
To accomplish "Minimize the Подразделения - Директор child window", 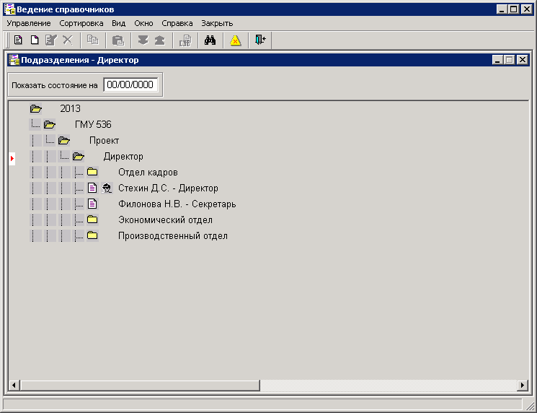I will pos(497,60).
